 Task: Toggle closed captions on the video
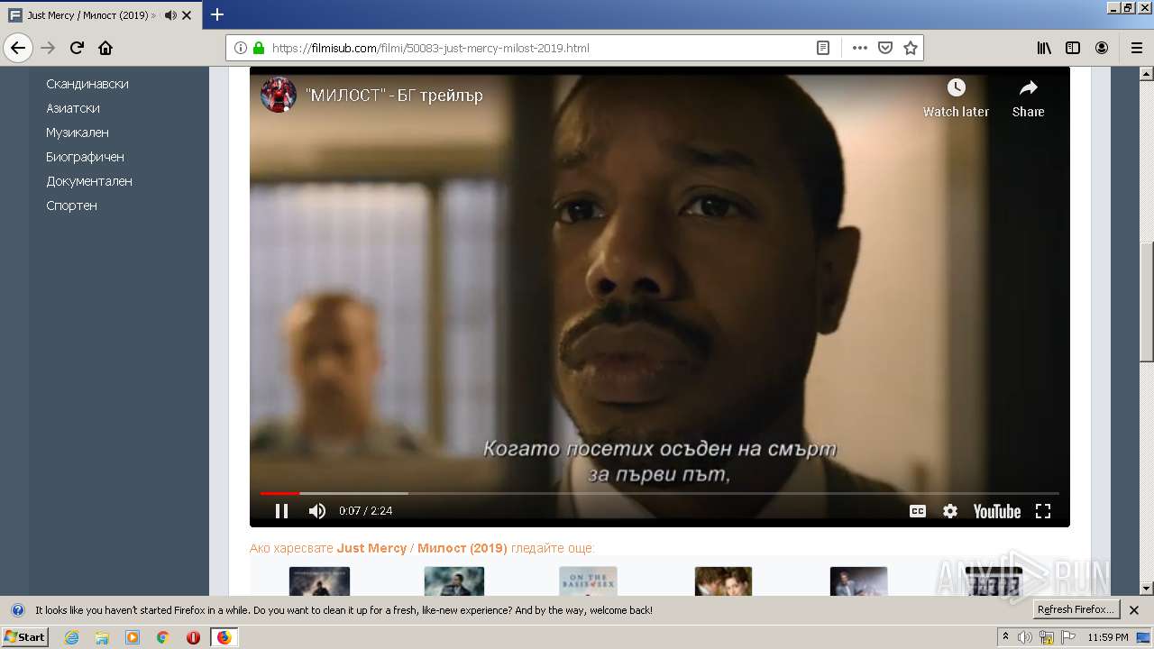[x=918, y=511]
